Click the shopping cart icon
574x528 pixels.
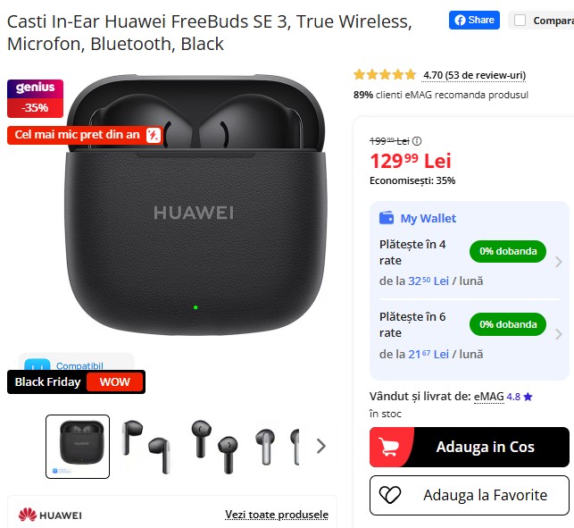coord(388,447)
